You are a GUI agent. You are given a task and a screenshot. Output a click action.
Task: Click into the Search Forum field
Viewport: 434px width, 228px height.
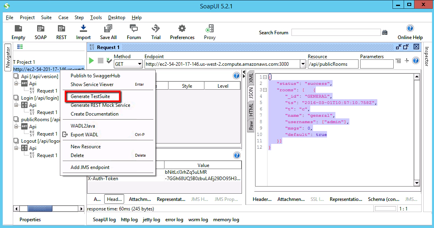pos(336,32)
